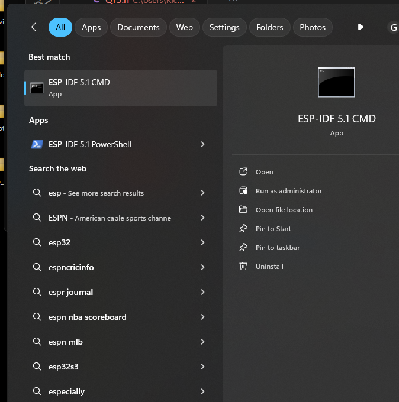
Task: Expand the esp32 suggestion chevron
Action: point(203,242)
